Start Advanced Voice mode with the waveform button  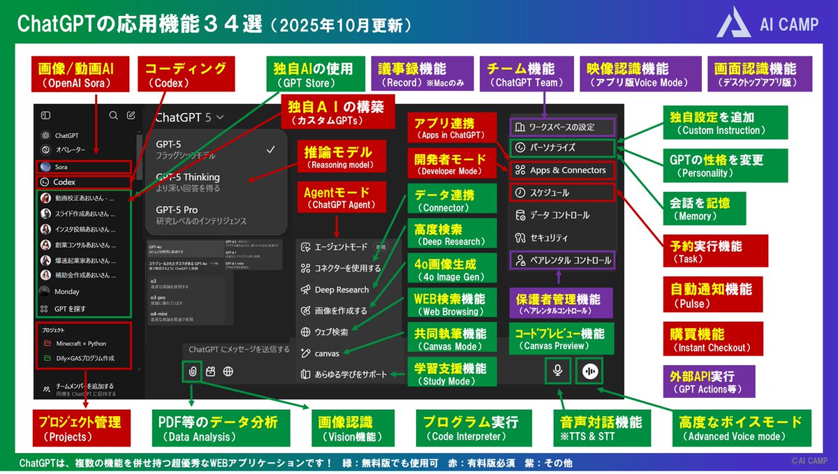[589, 371]
